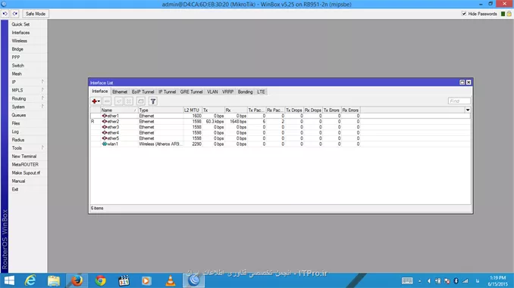Click the Remove (minus) toolbar icon

click(x=107, y=101)
